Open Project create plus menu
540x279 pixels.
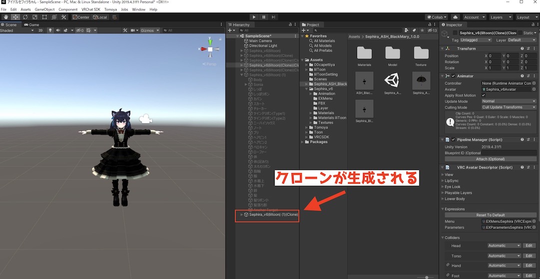click(x=305, y=30)
